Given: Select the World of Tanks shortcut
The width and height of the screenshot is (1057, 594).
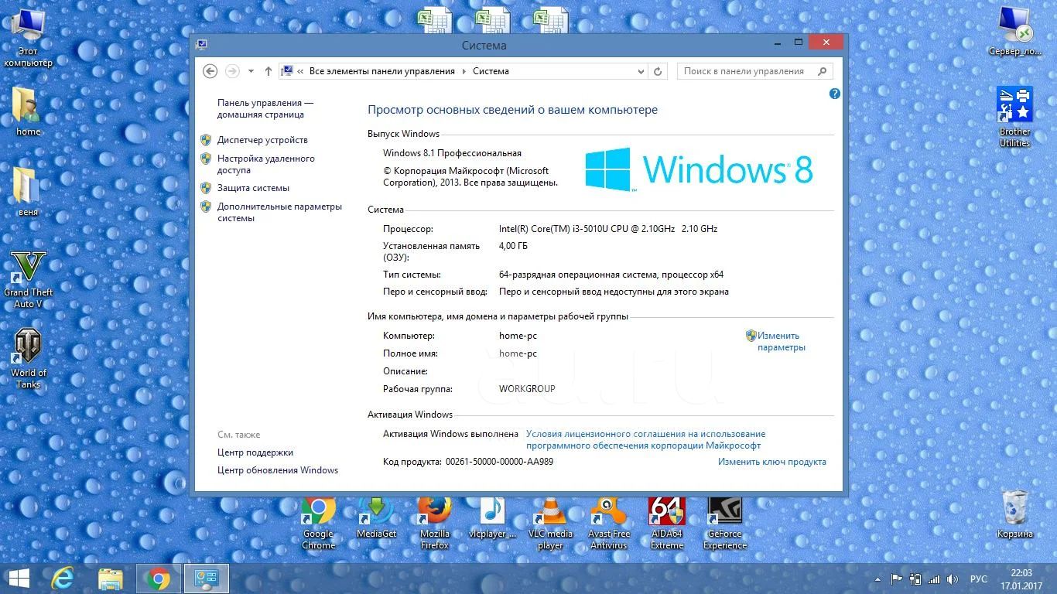Looking at the screenshot, I should pyautogui.click(x=28, y=358).
